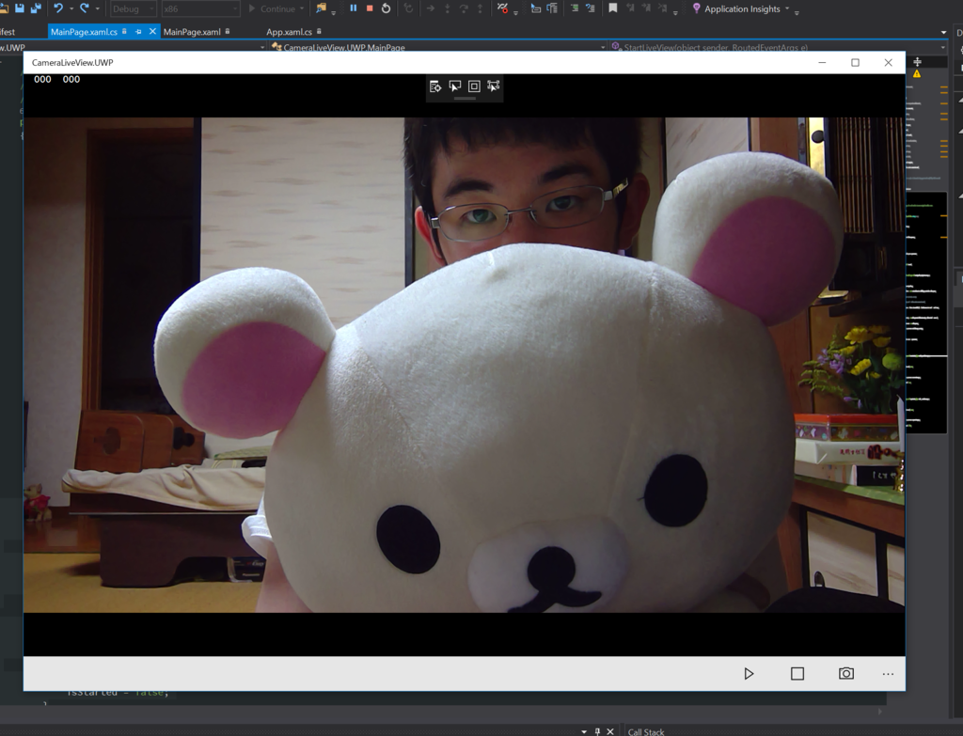963x736 pixels.
Task: Take a photo with camera button
Action: pyautogui.click(x=846, y=673)
